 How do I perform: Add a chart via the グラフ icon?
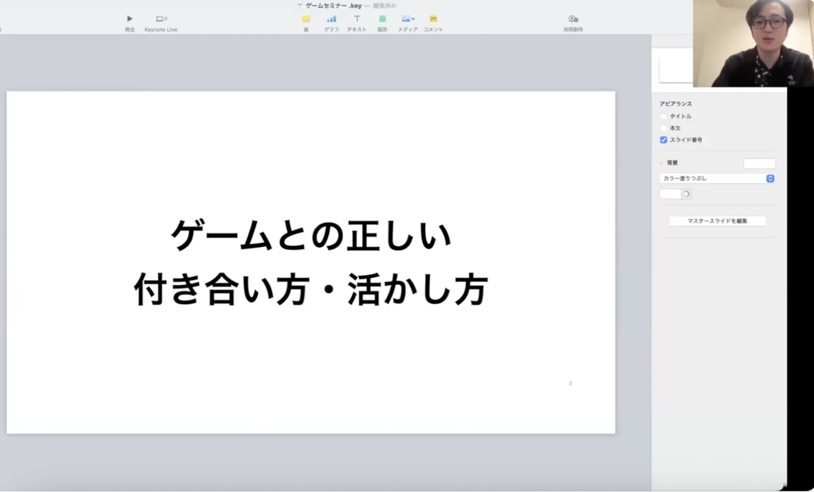[331, 19]
